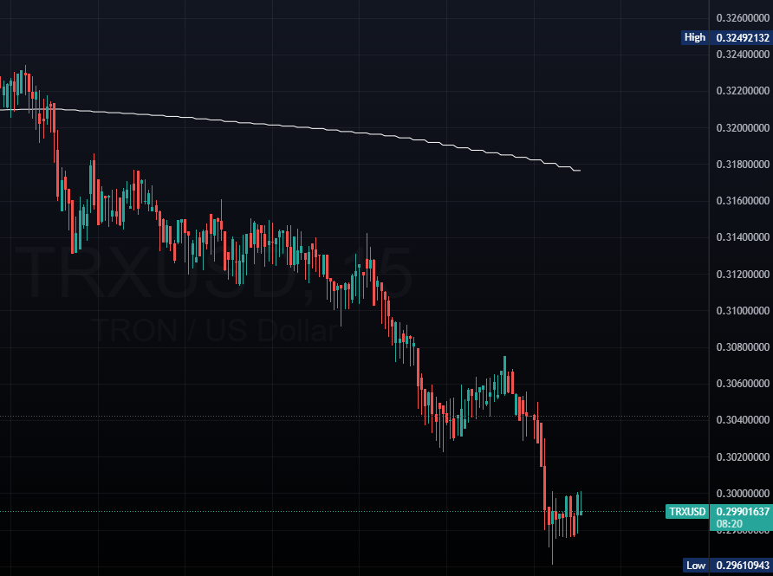Click the High price label tag
Image resolution: width=773 pixels, height=576 pixels.
[x=695, y=37]
